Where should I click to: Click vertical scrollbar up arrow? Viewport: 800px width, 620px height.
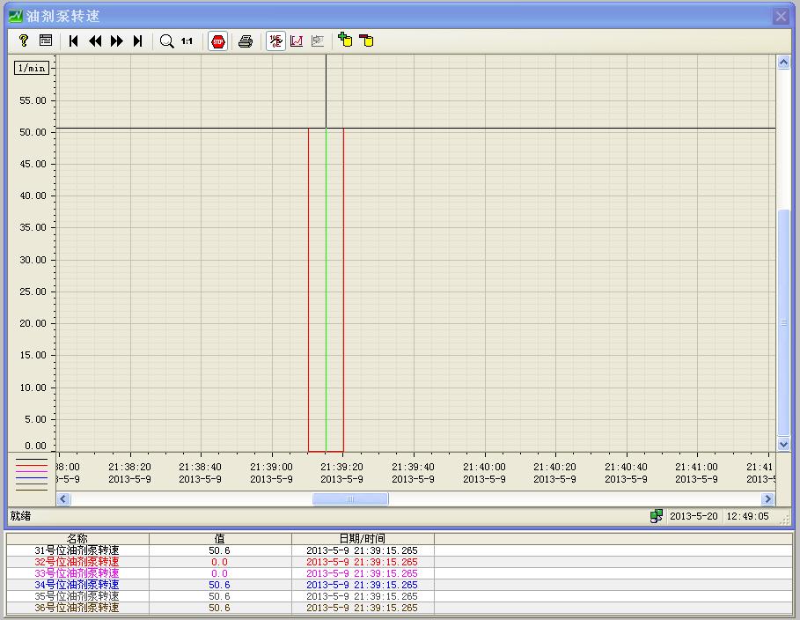click(x=783, y=63)
